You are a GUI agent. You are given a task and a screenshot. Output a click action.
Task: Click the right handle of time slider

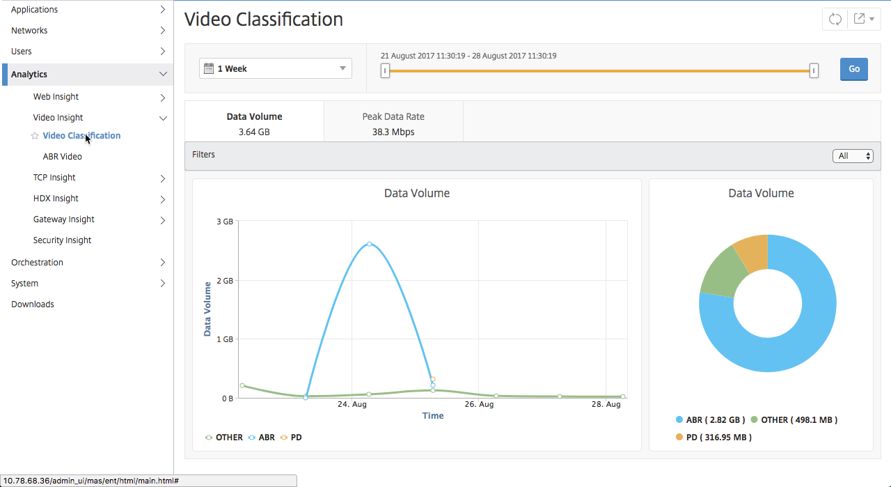[814, 70]
